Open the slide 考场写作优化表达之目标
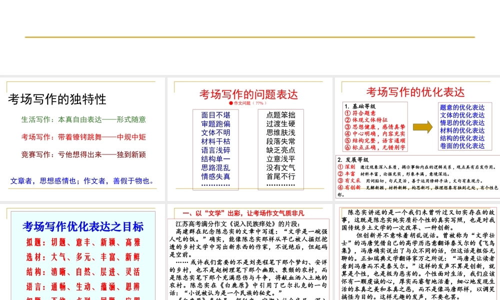The image size is (500, 300). coord(82,252)
